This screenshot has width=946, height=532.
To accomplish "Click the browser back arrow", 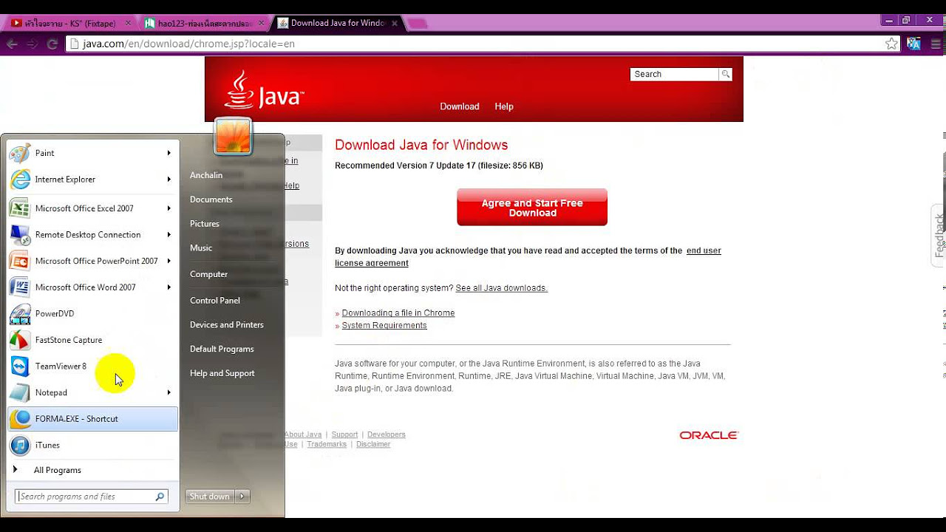I will click(x=12, y=44).
